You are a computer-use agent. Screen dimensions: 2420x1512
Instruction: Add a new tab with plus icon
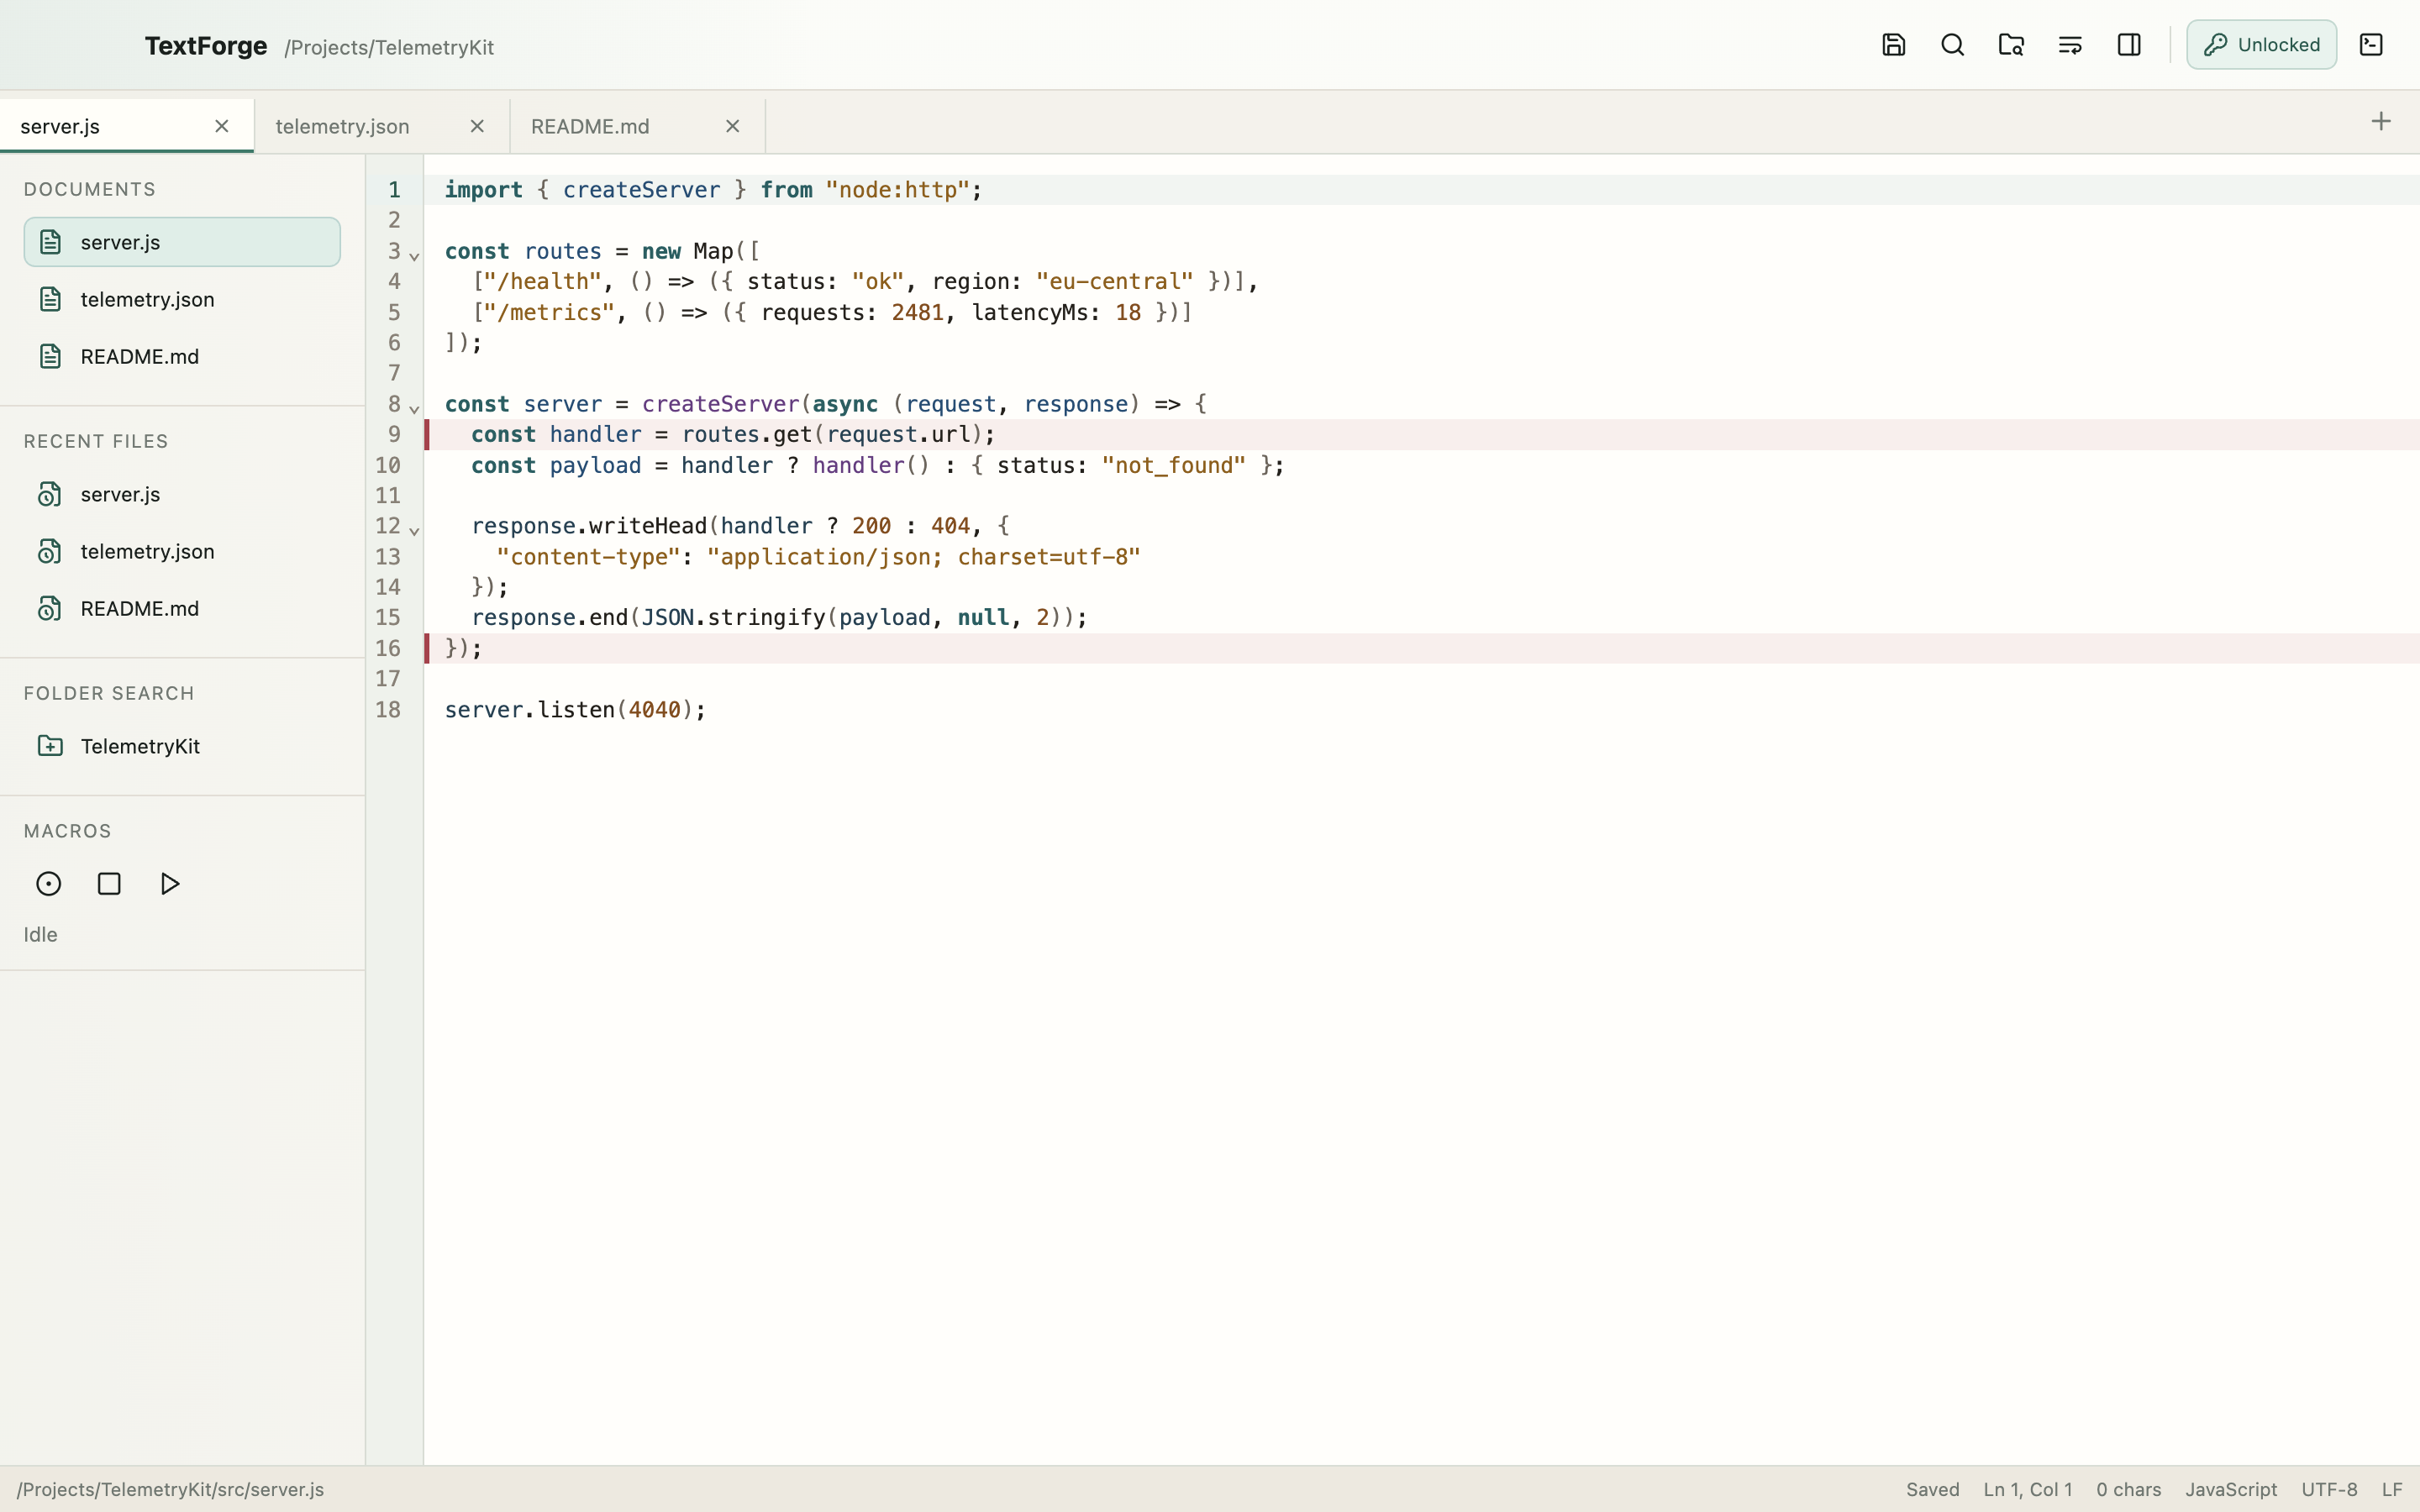[2381, 122]
